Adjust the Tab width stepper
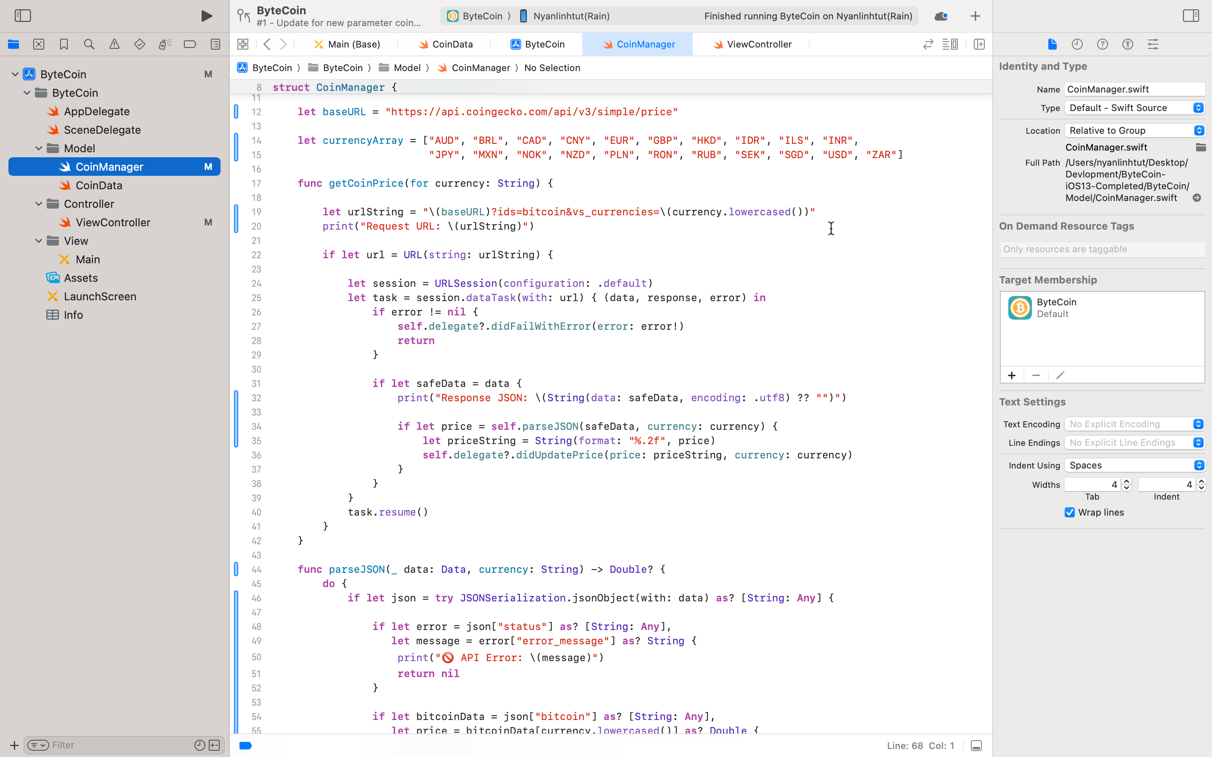The width and height of the screenshot is (1212, 757). 1126,484
